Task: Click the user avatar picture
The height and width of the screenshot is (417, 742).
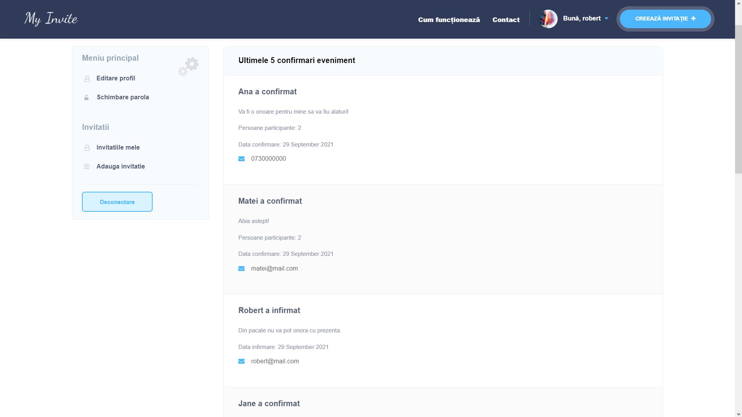Action: coord(548,19)
